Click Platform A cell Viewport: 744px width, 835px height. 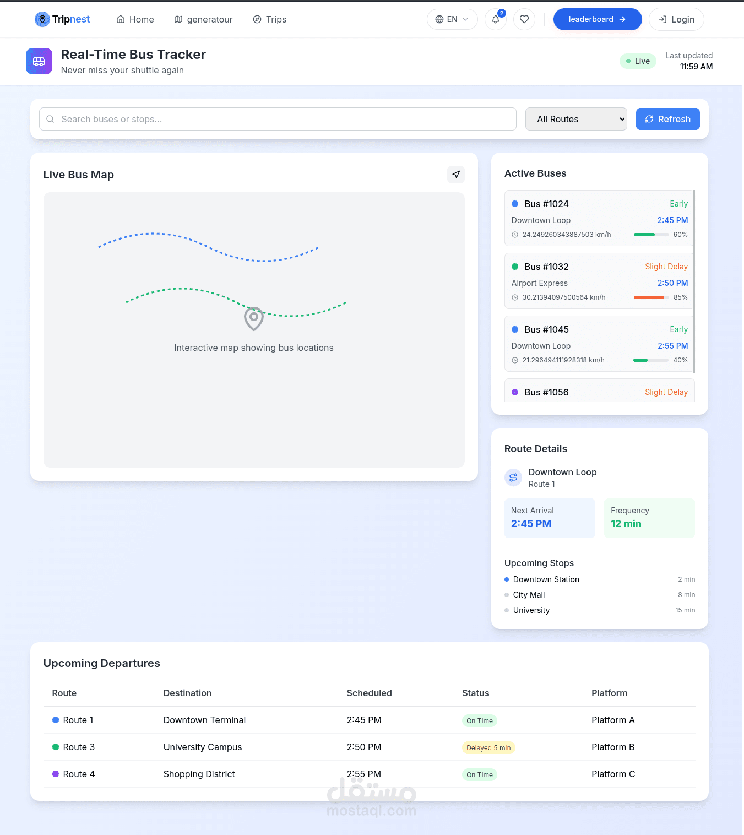[x=613, y=720]
